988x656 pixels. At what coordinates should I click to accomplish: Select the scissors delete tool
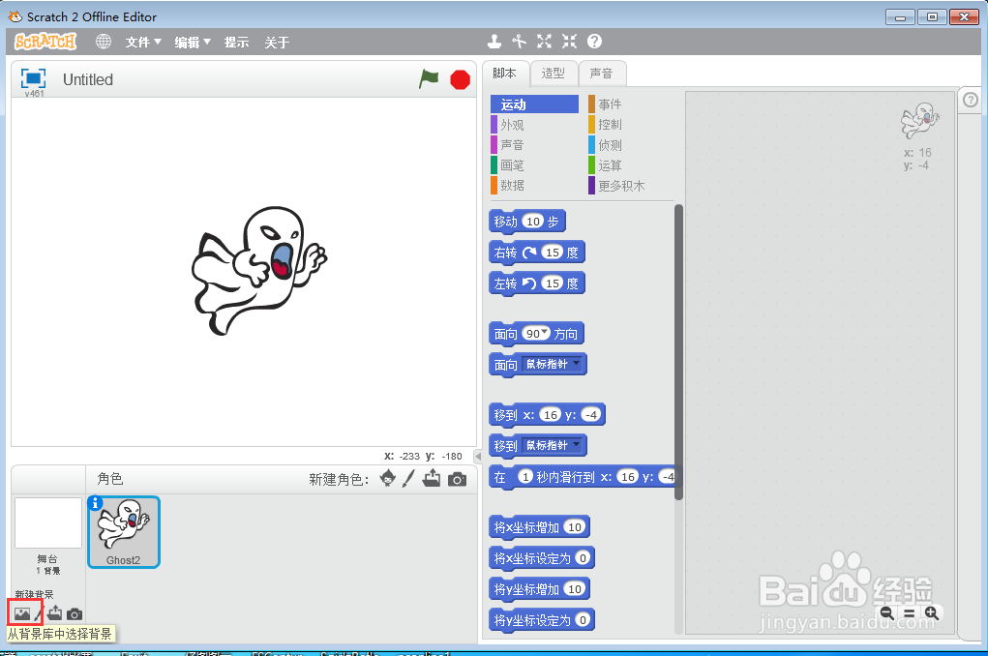click(520, 42)
